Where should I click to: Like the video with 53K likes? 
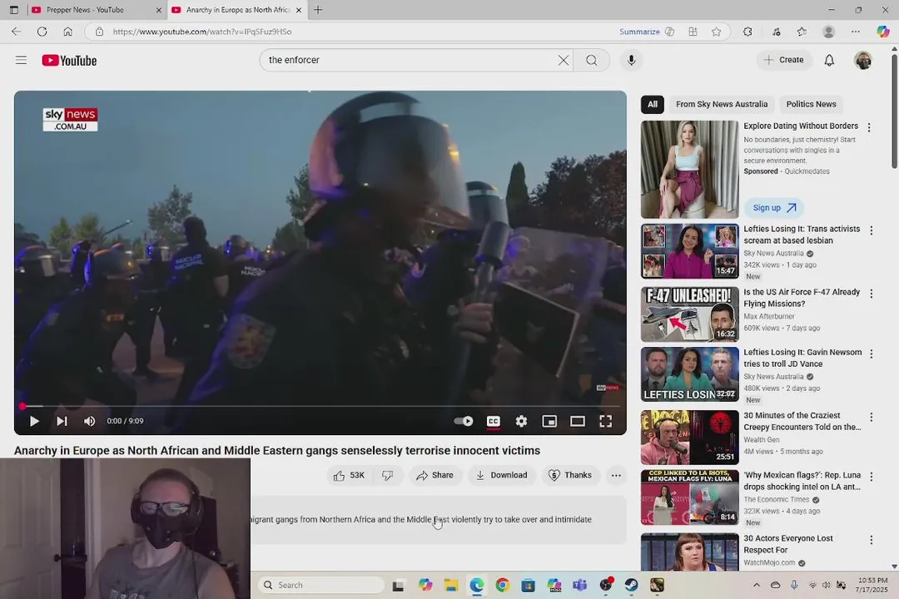coord(350,475)
